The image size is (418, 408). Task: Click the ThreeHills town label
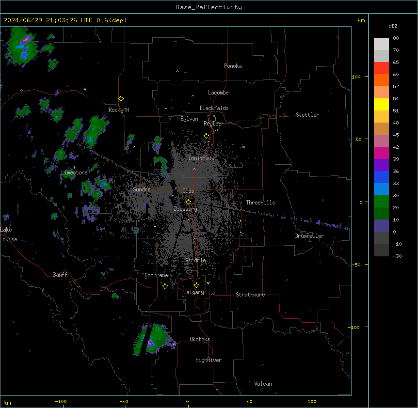[260, 203]
